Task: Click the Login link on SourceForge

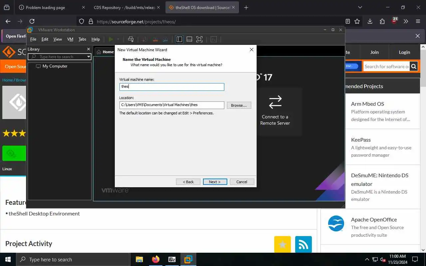Action: pos(404,52)
